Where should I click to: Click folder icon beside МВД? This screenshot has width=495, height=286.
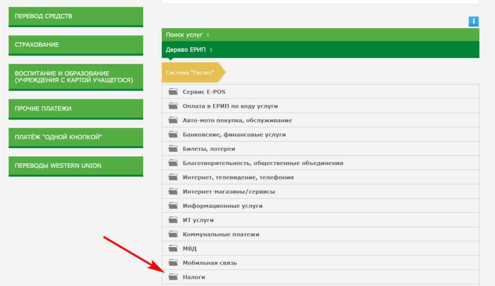[x=173, y=249]
